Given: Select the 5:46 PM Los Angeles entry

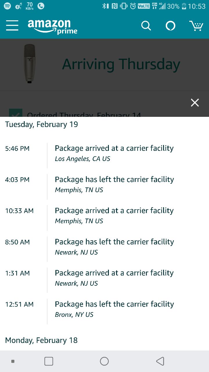Looking at the screenshot, I should pyautogui.click(x=114, y=153).
